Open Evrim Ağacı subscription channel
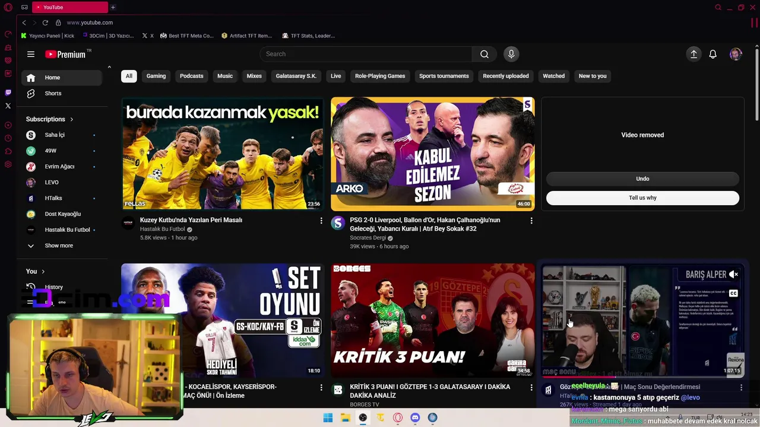760x427 pixels. coord(59,167)
